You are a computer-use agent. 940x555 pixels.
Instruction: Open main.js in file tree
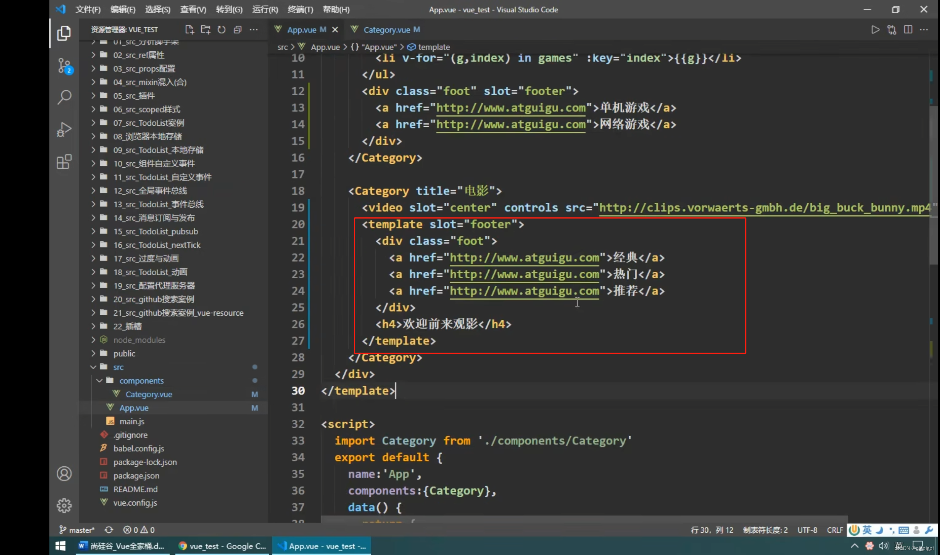tap(174, 421)
